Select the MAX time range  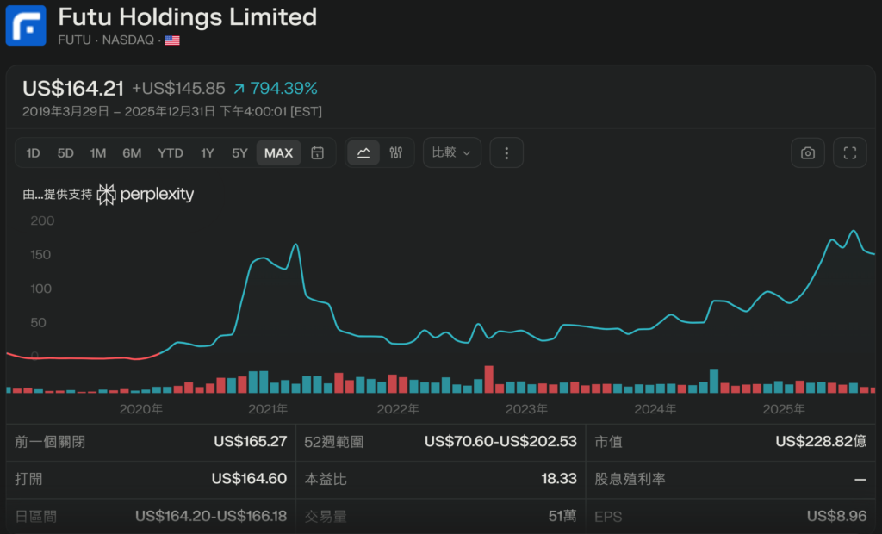tap(278, 153)
